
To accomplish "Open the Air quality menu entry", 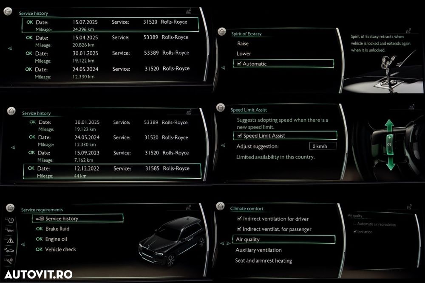I will [x=284, y=239].
